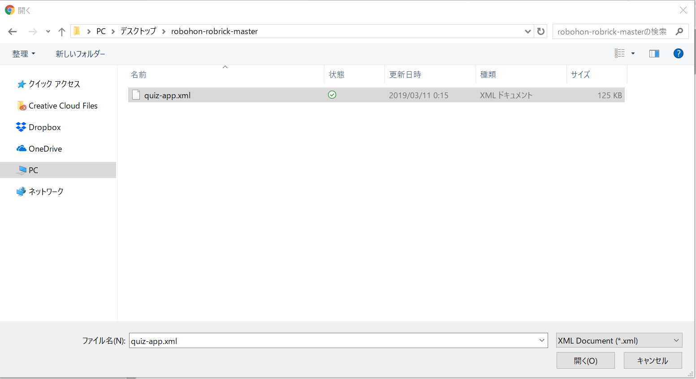Click 新しいフォルダー to create a folder
696x379 pixels.
[x=80, y=54]
